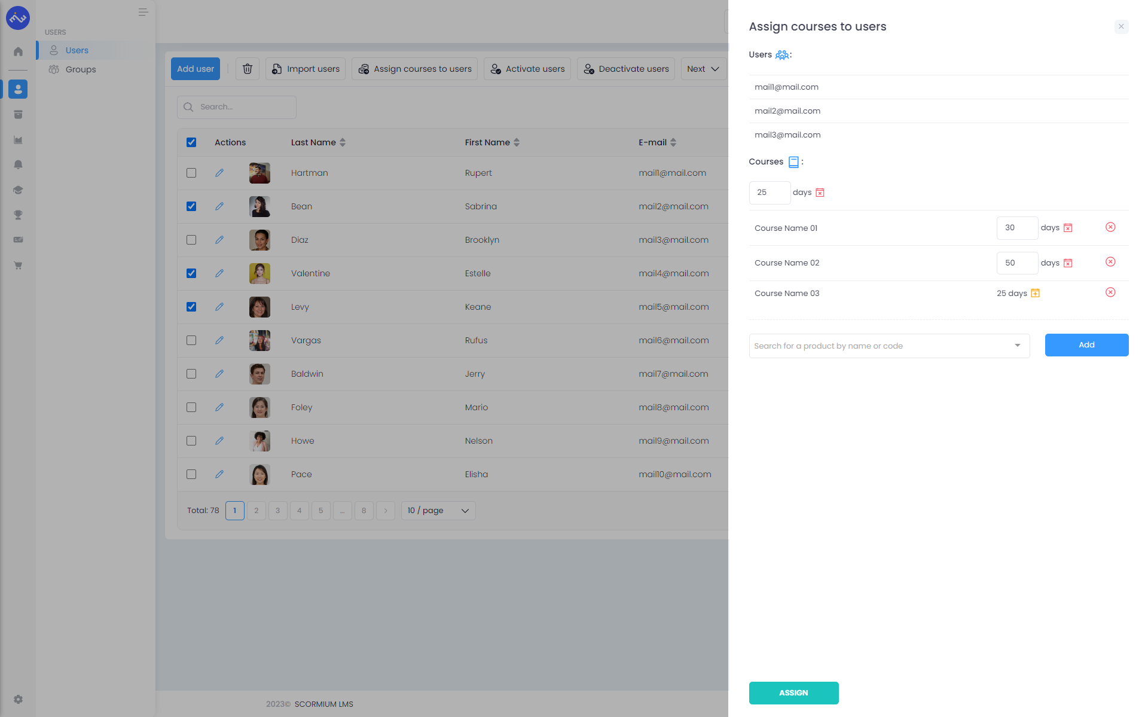Click the trash delete icon in toolbar
Screen dimensions: 1148x717
248,69
